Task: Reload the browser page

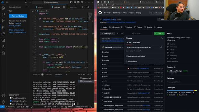Action: point(102,5)
